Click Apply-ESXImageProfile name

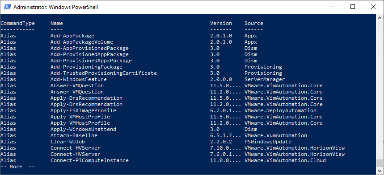[x=83, y=110]
